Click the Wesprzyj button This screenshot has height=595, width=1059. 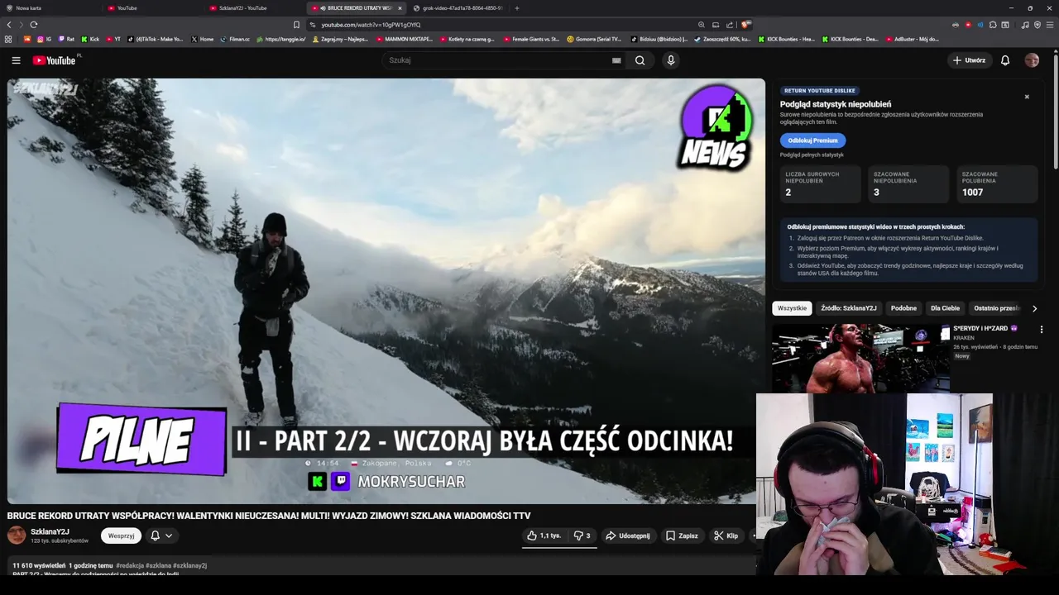point(121,535)
